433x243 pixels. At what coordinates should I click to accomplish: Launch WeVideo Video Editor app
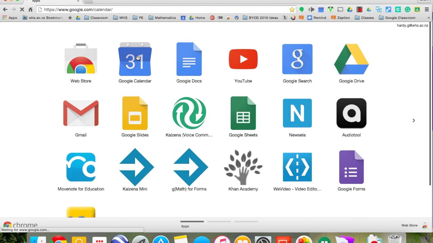tap(297, 171)
